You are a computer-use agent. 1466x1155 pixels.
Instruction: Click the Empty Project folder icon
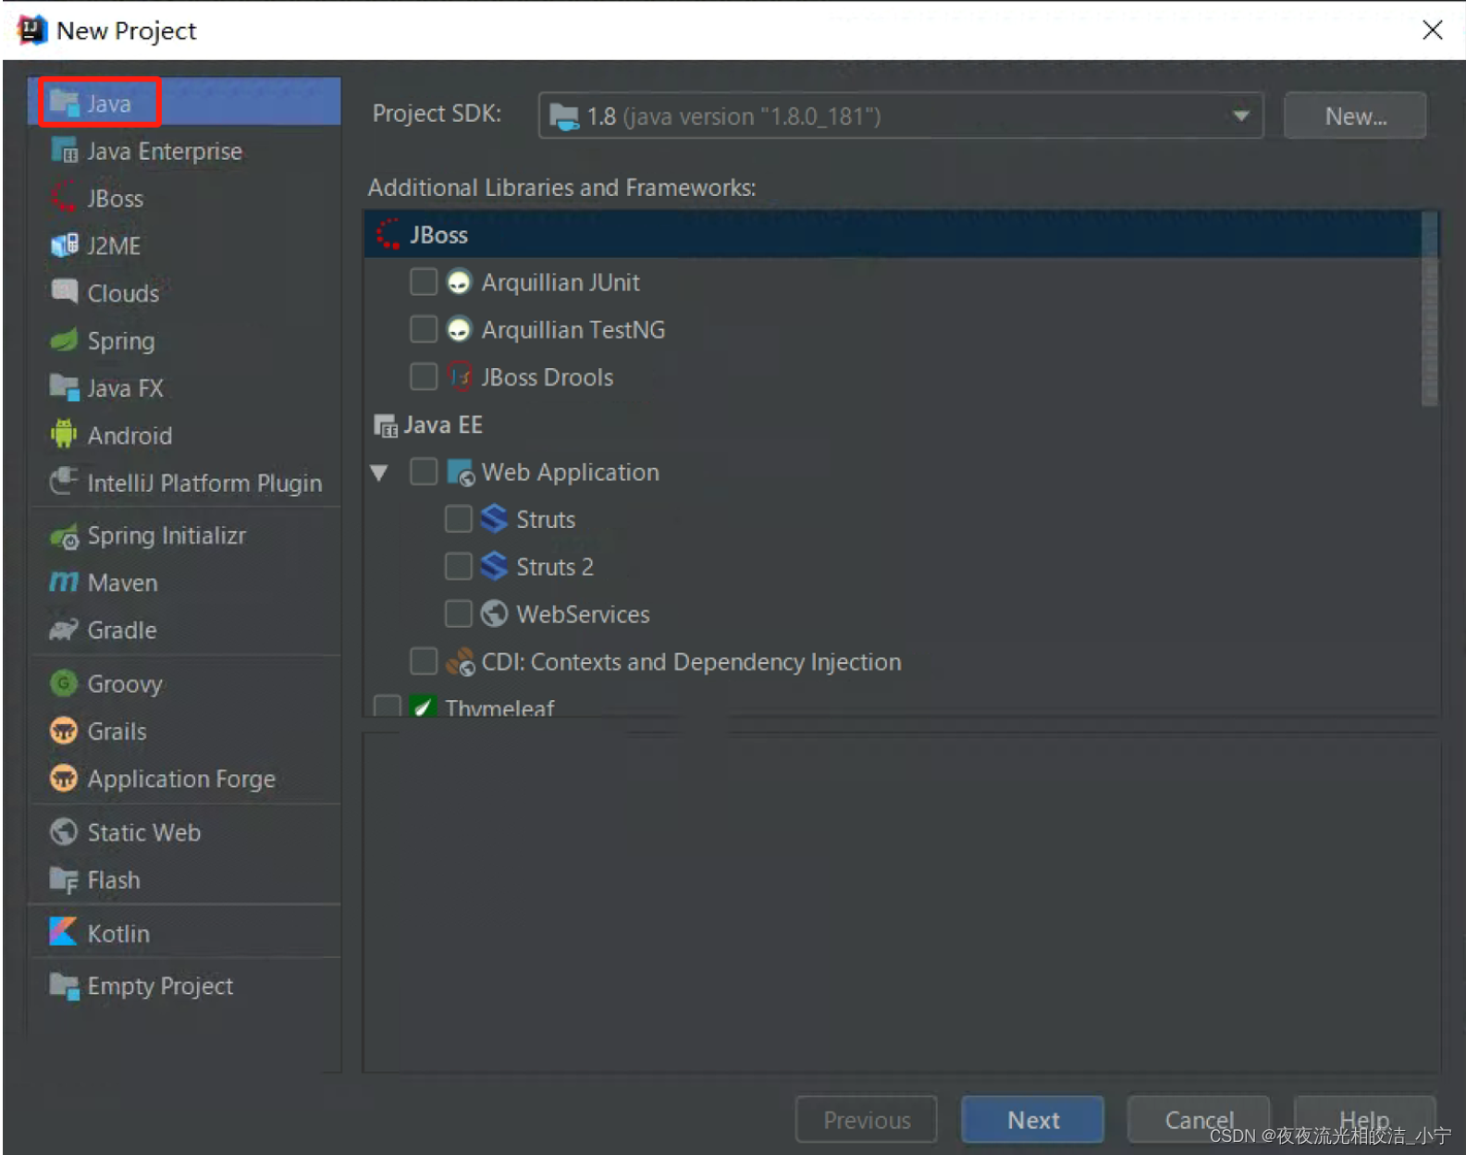(64, 986)
